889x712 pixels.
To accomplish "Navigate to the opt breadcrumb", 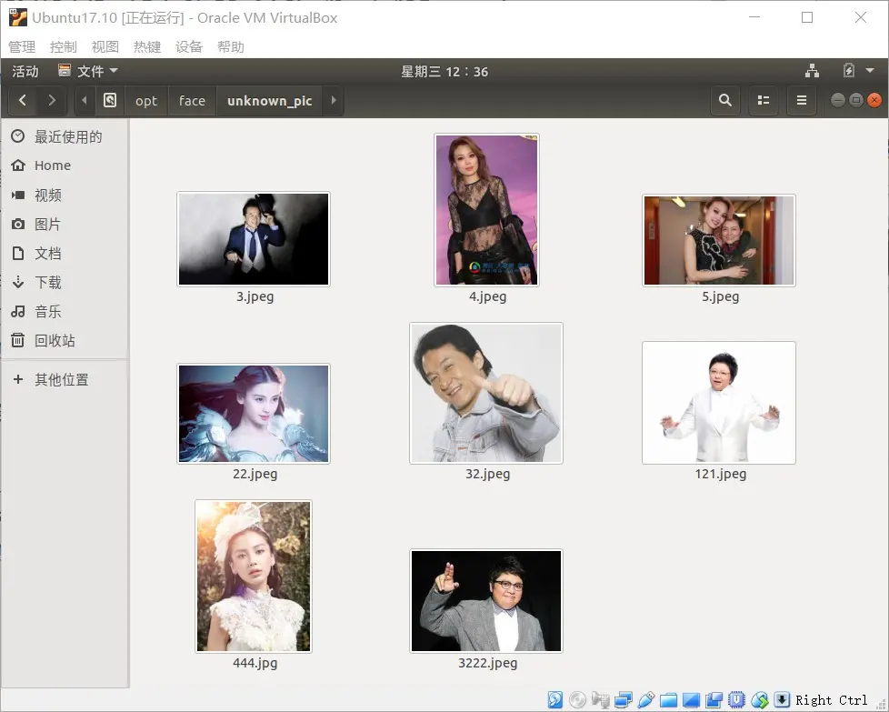I will pyautogui.click(x=145, y=100).
